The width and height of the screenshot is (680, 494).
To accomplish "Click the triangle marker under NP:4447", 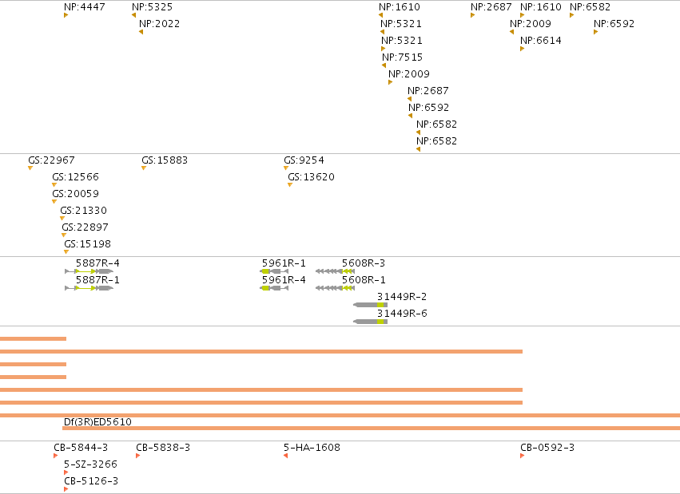I will tap(66, 15).
